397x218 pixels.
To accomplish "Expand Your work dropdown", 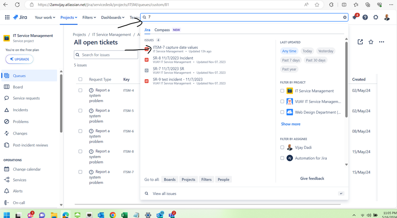I will (x=45, y=17).
